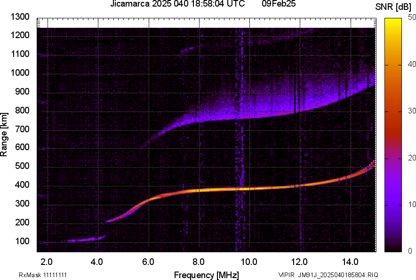Click the frequency tick label '10.0'

coord(249,262)
